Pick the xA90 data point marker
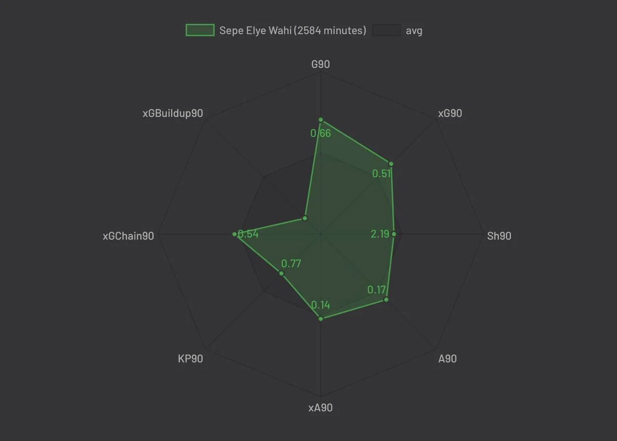The image size is (617, 441). pos(321,318)
